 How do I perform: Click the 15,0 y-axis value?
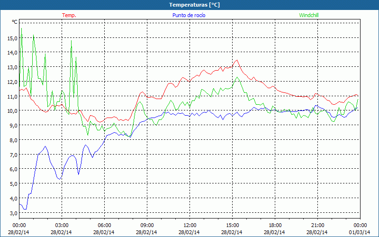tap(12, 38)
